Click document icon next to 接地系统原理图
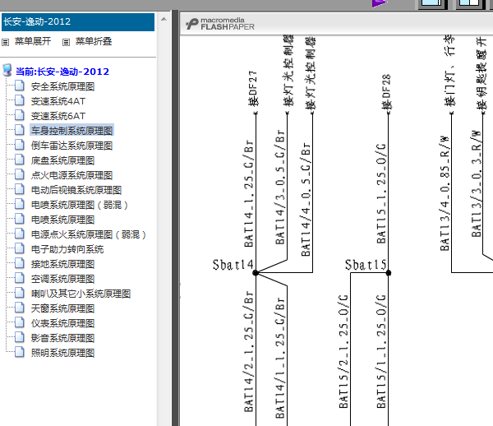 click(20, 263)
